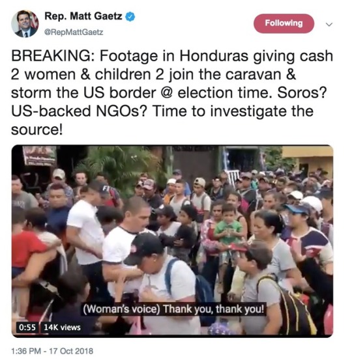Click the 14K views counter
This screenshot has height=362, width=352.
62,327
